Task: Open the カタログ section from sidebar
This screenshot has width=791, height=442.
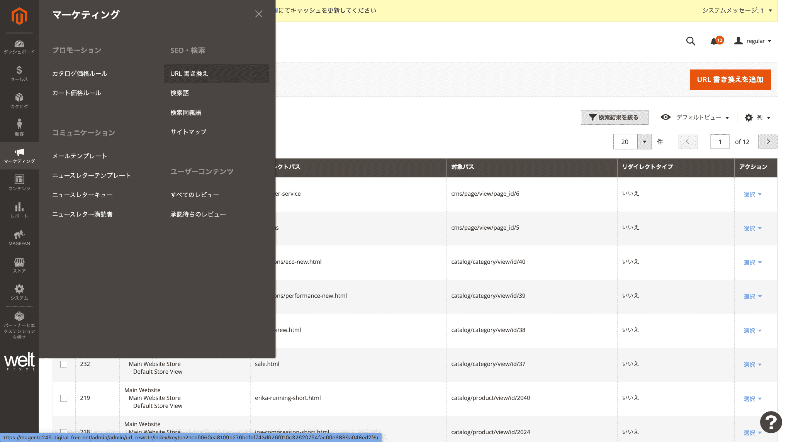Action: tap(19, 101)
